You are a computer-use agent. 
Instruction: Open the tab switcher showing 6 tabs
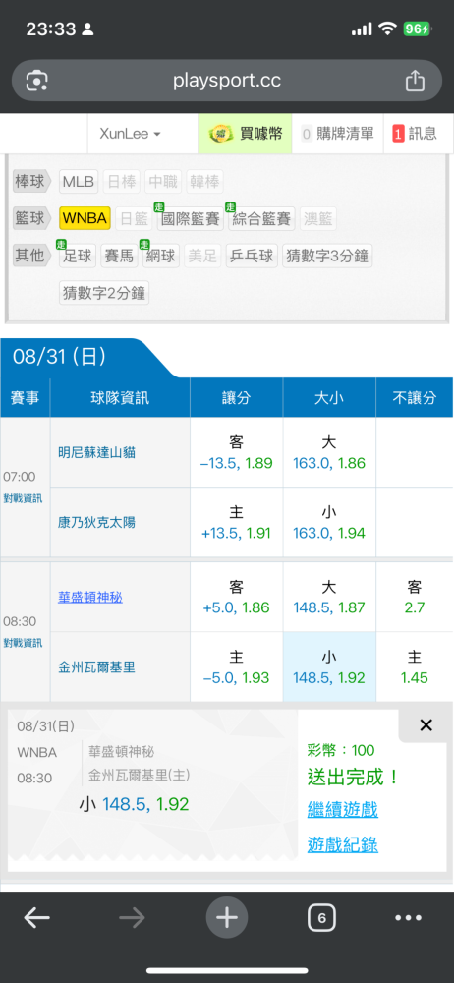321,918
